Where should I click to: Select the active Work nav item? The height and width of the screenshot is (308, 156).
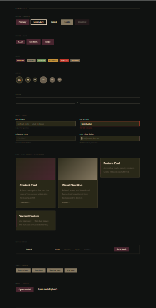coord(58,250)
